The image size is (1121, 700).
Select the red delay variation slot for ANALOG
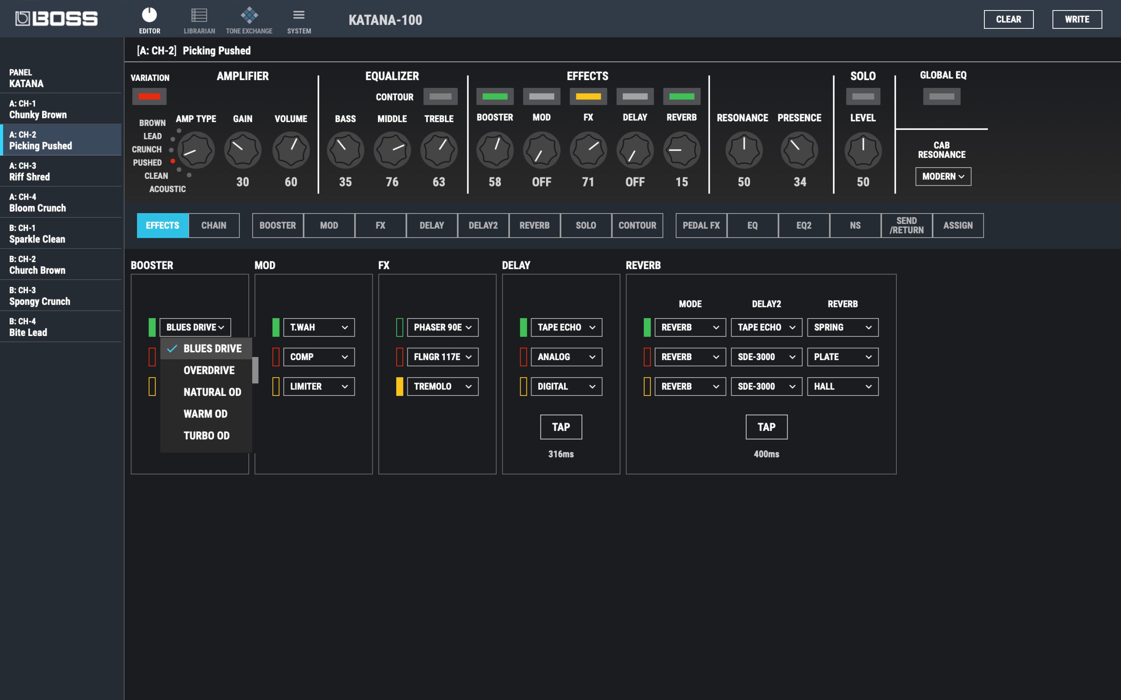click(523, 357)
